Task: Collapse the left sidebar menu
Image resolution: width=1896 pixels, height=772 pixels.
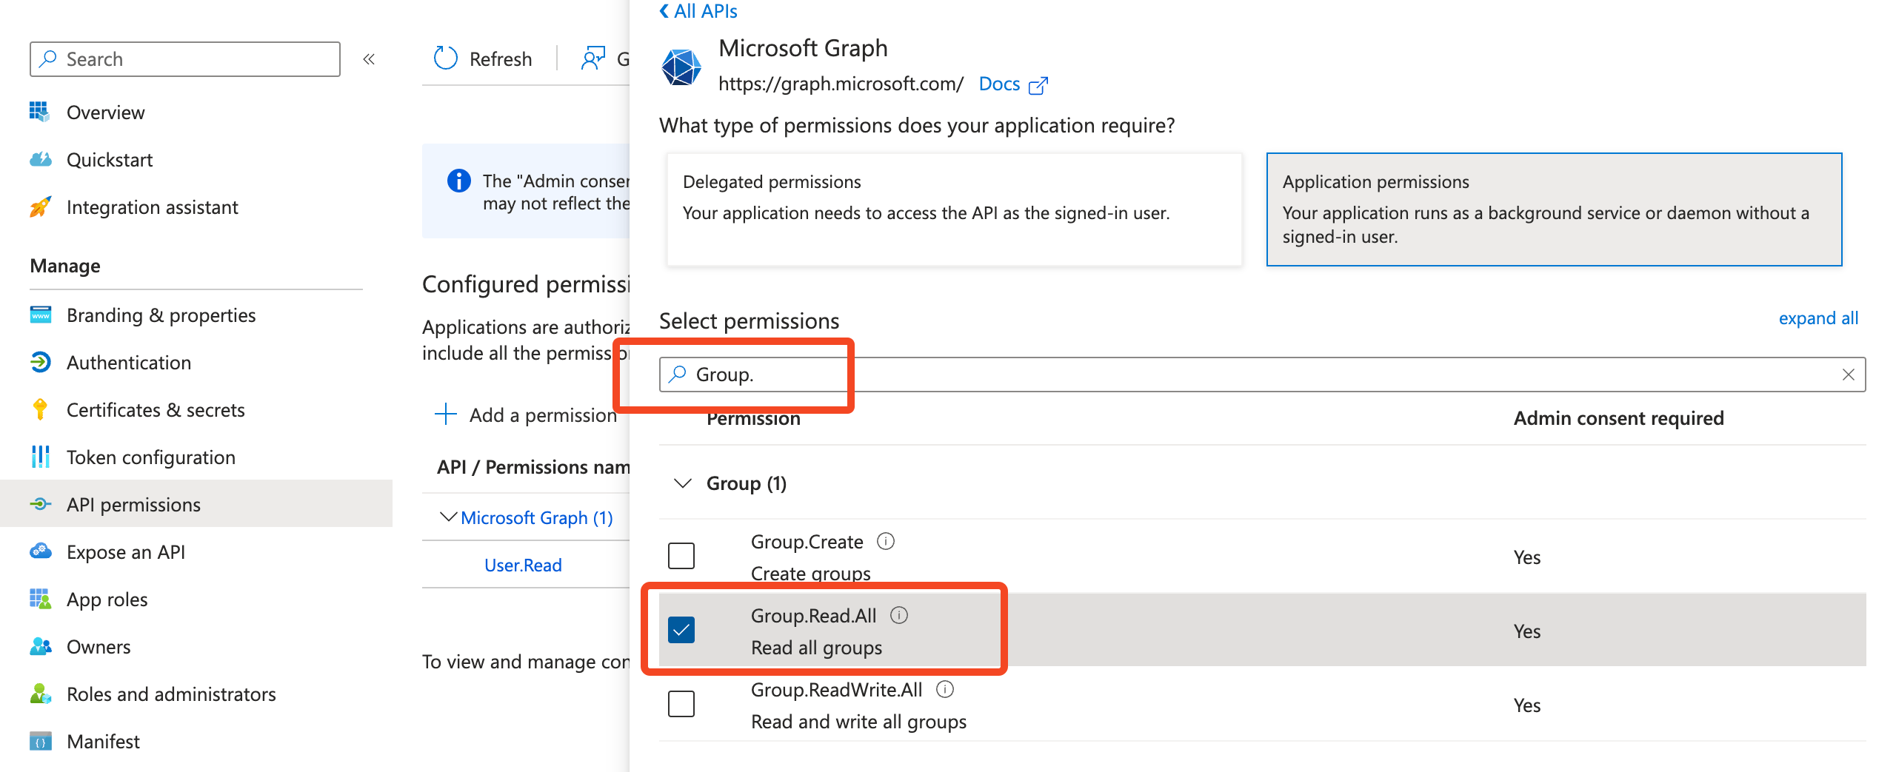Action: pyautogui.click(x=369, y=59)
